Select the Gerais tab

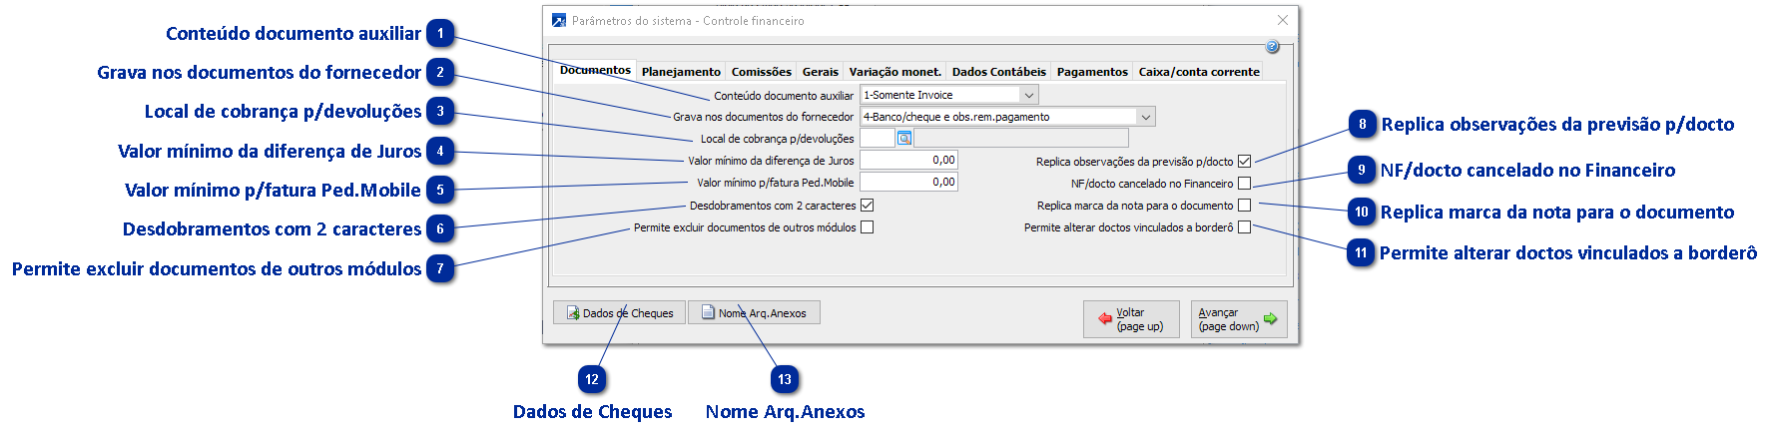click(820, 72)
